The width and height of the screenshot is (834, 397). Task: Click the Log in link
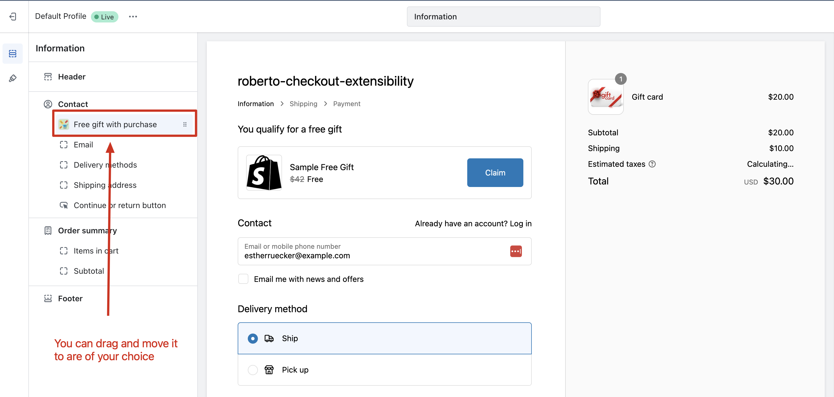520,223
